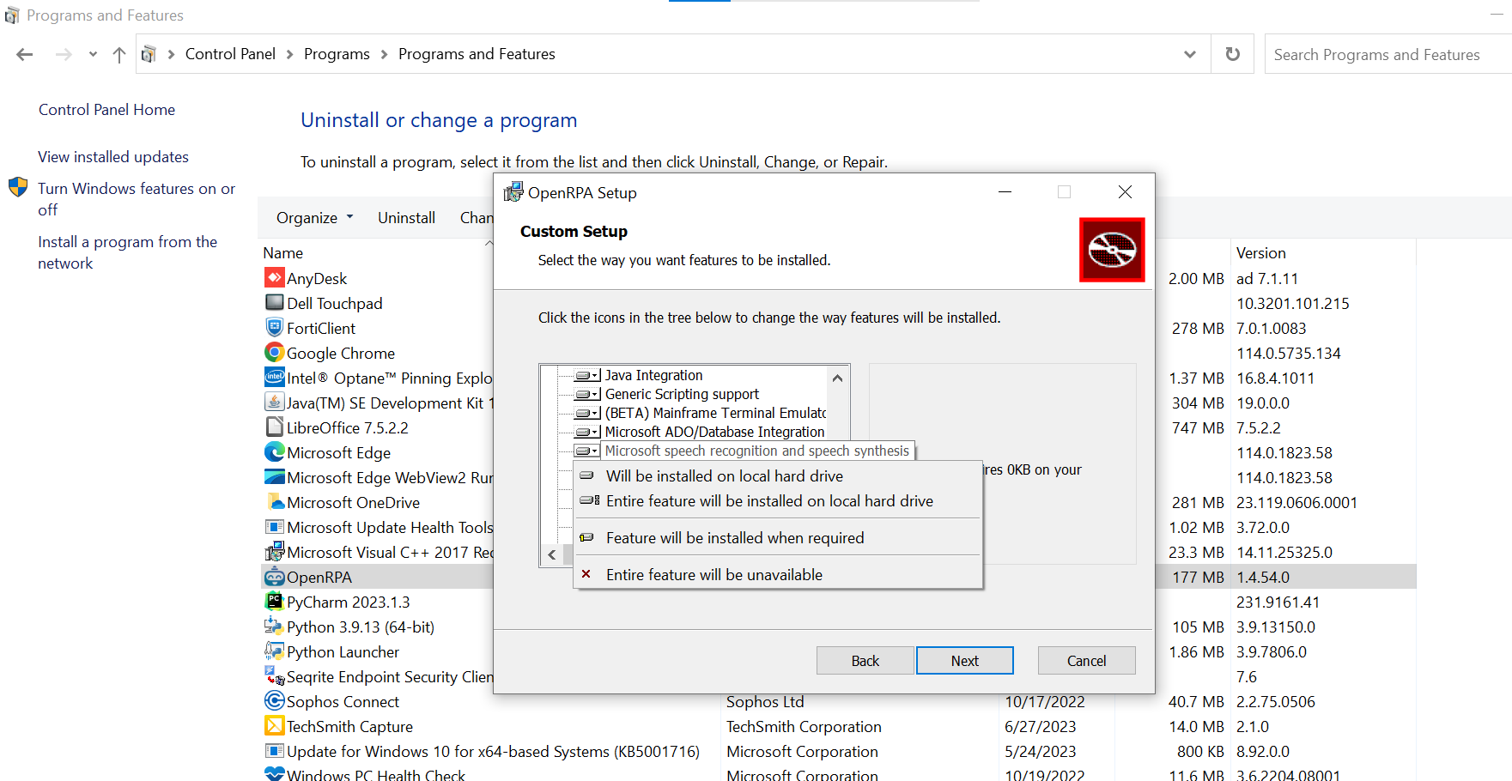
Task: Open the recent locations dropdown arrow
Action: (93, 54)
